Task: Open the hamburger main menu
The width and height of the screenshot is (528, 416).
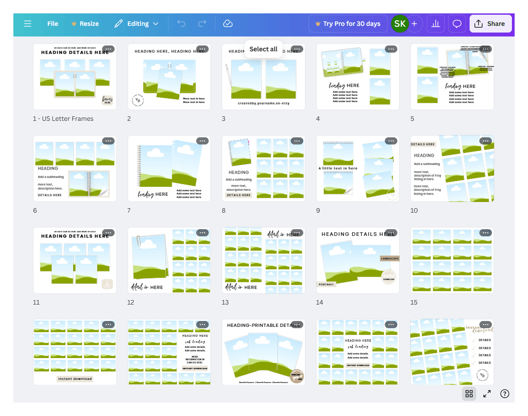Action: [x=28, y=24]
